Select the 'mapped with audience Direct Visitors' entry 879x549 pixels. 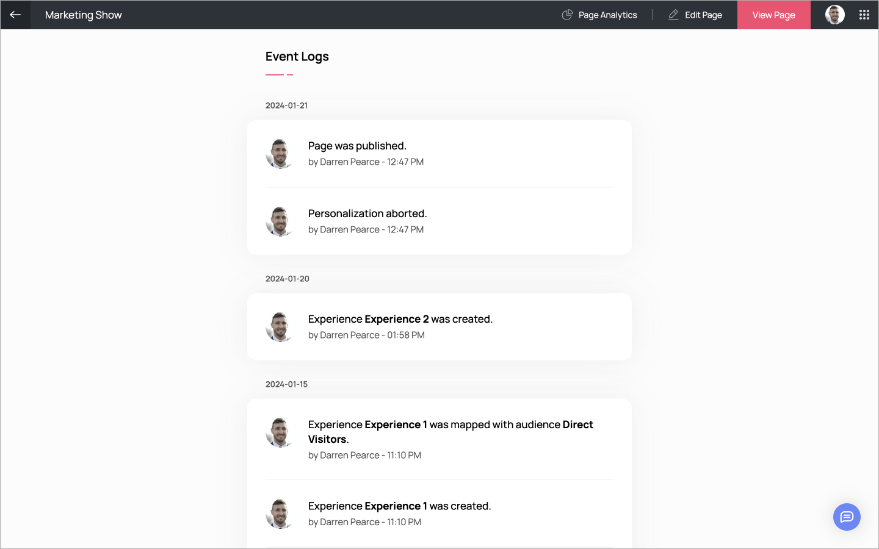(x=440, y=439)
